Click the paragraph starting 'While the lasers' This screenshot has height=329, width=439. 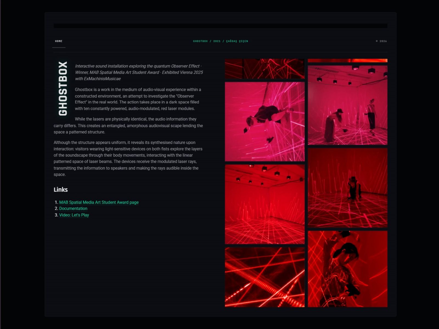point(128,126)
